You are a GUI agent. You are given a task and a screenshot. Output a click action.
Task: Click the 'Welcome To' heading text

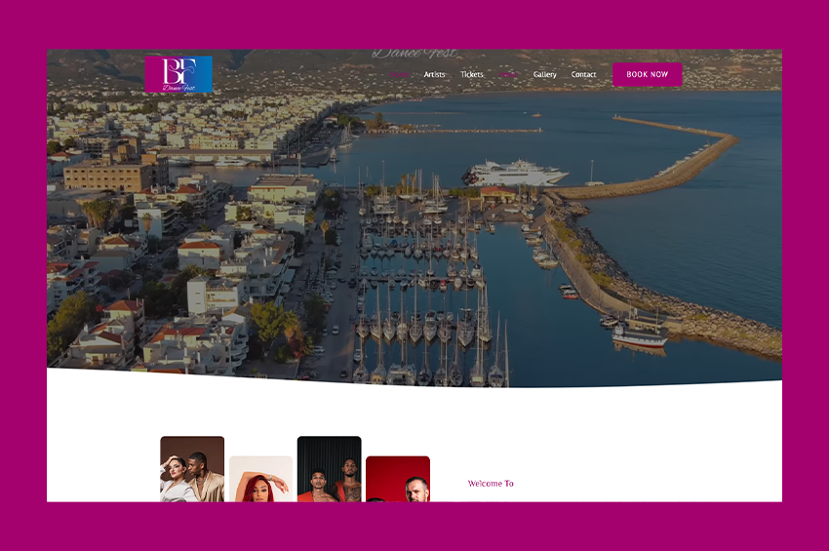[x=491, y=484]
